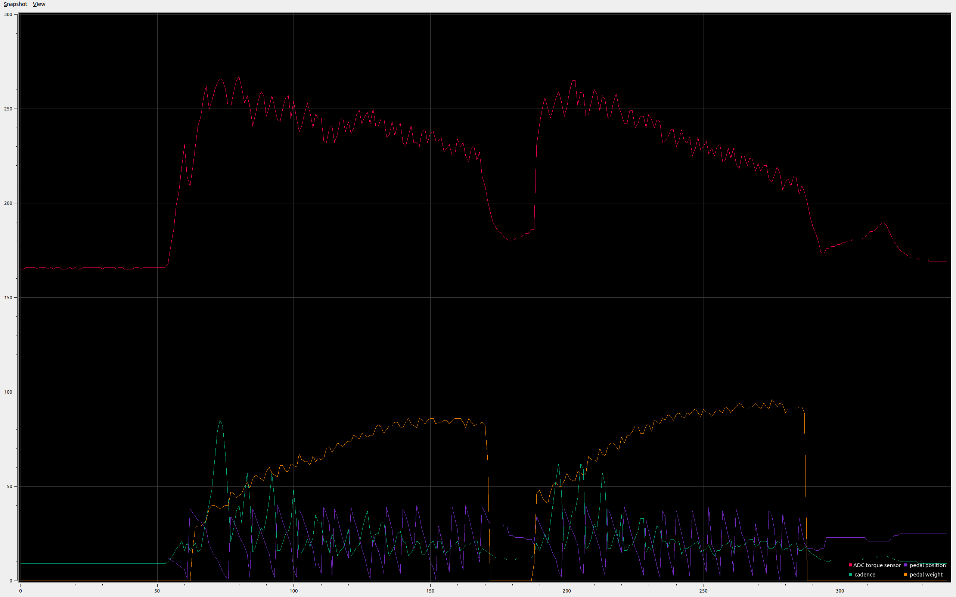Screen dimensions: 956x597
Task: Click the 250 label on the Y axis
Action: coord(8,109)
